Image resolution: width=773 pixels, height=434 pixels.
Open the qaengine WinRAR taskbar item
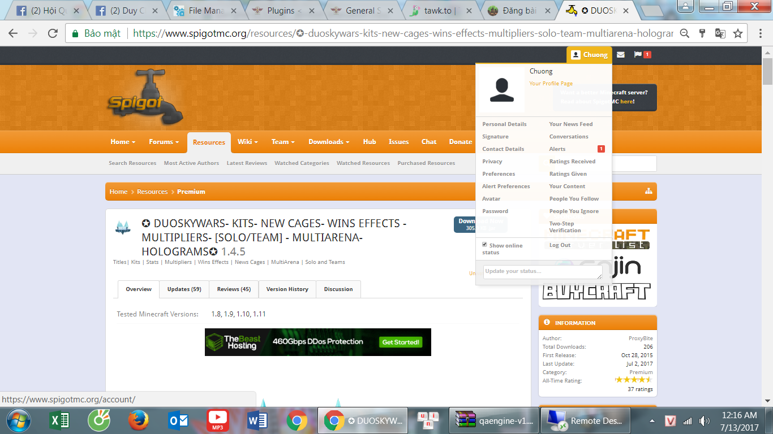click(x=494, y=420)
